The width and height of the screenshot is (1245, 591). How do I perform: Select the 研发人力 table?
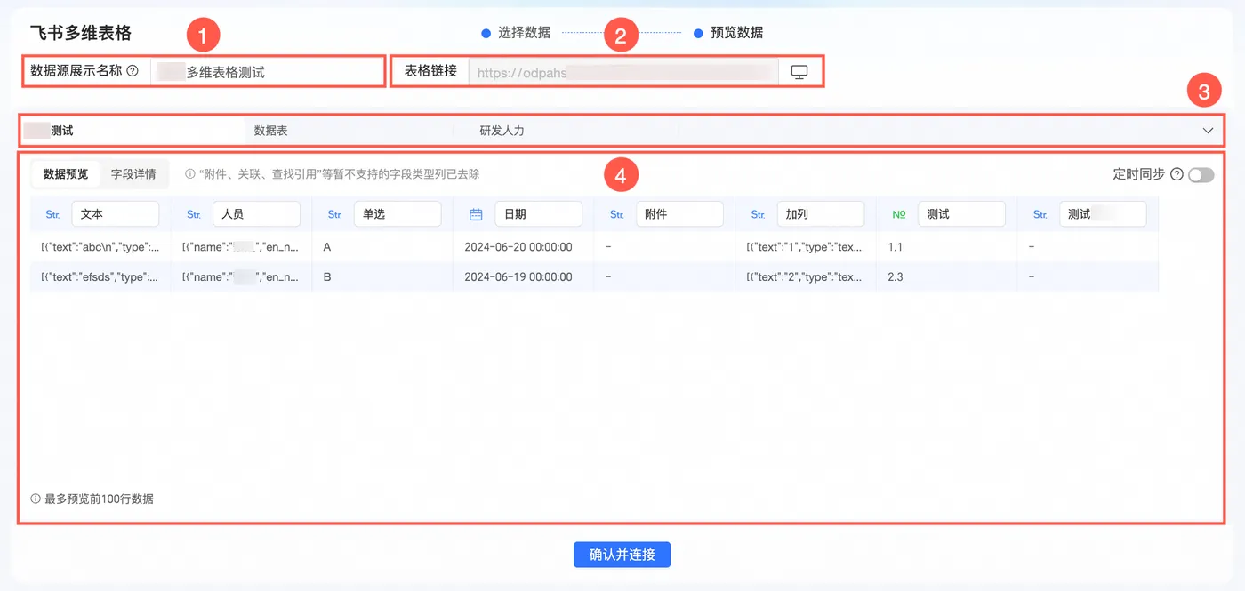(502, 131)
